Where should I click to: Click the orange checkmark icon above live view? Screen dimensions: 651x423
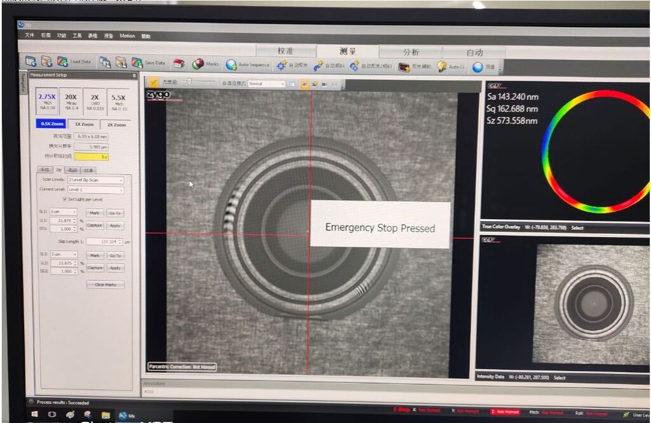click(x=153, y=82)
